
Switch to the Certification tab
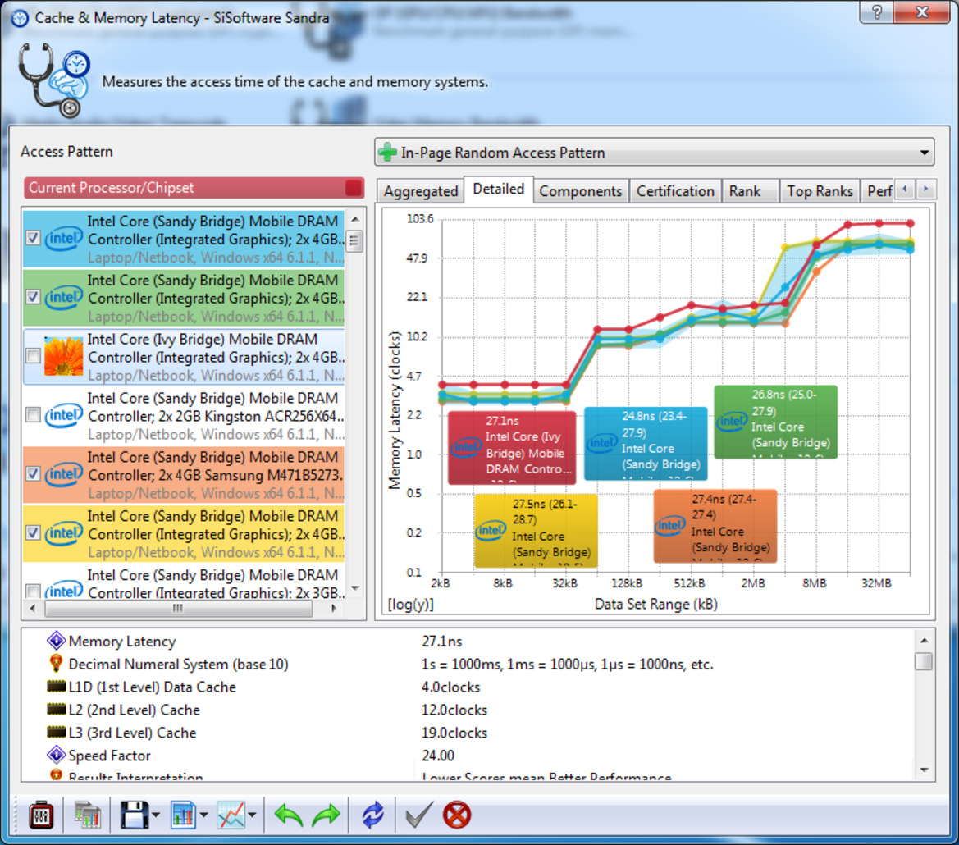click(675, 191)
